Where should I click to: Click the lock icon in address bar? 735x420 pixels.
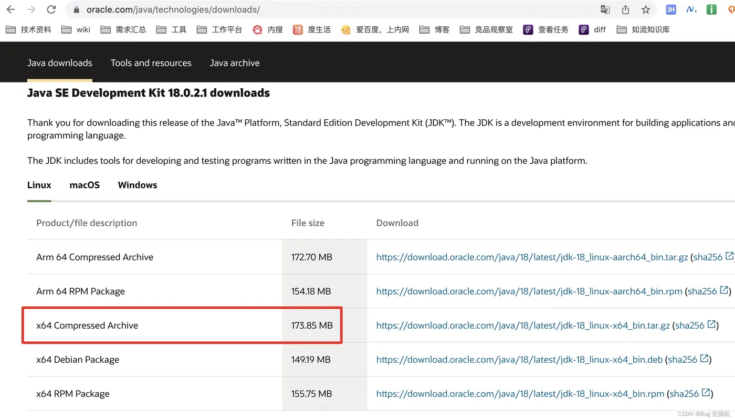click(x=77, y=10)
